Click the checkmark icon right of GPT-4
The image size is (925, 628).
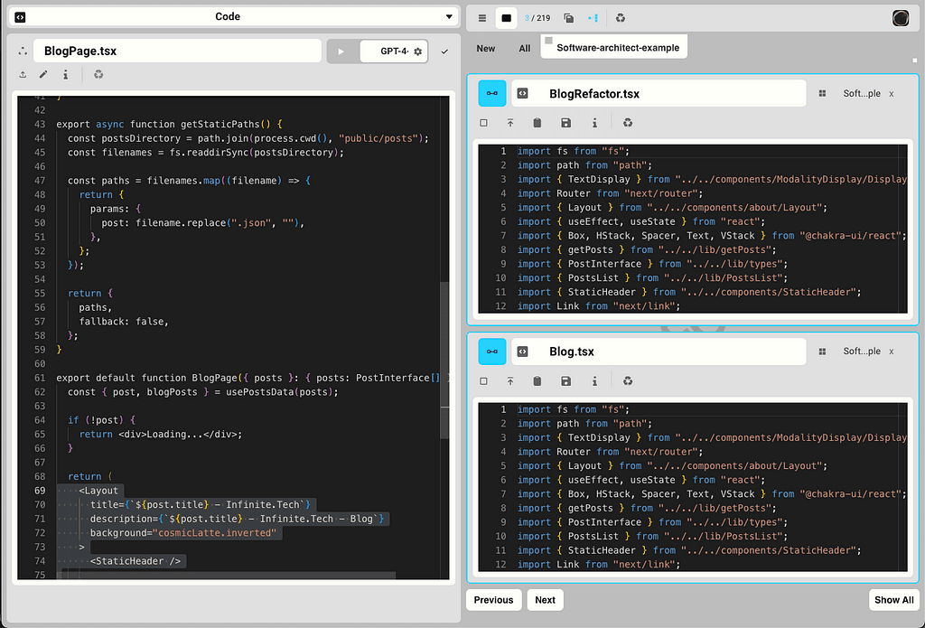[x=444, y=52]
